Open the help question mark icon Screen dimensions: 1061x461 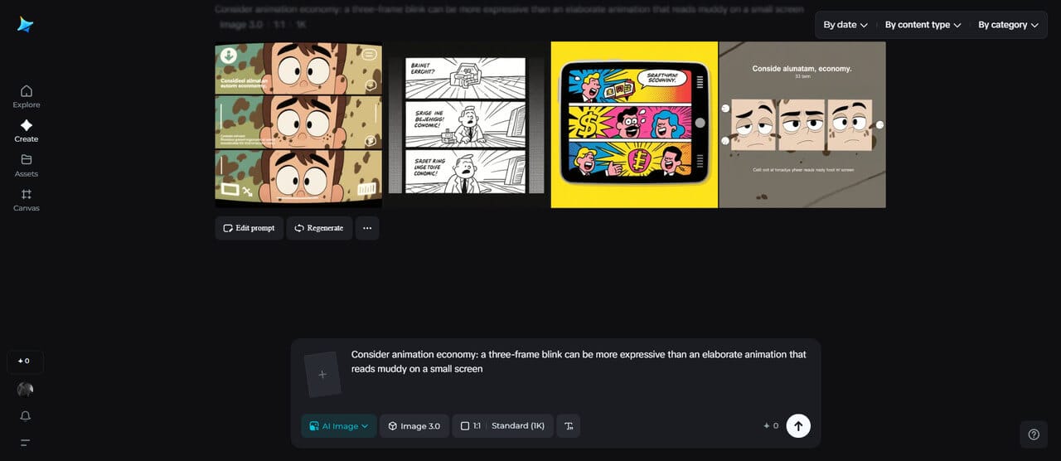point(1034,434)
